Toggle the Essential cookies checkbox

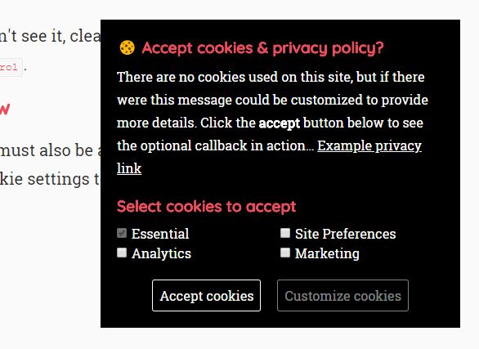tap(122, 233)
